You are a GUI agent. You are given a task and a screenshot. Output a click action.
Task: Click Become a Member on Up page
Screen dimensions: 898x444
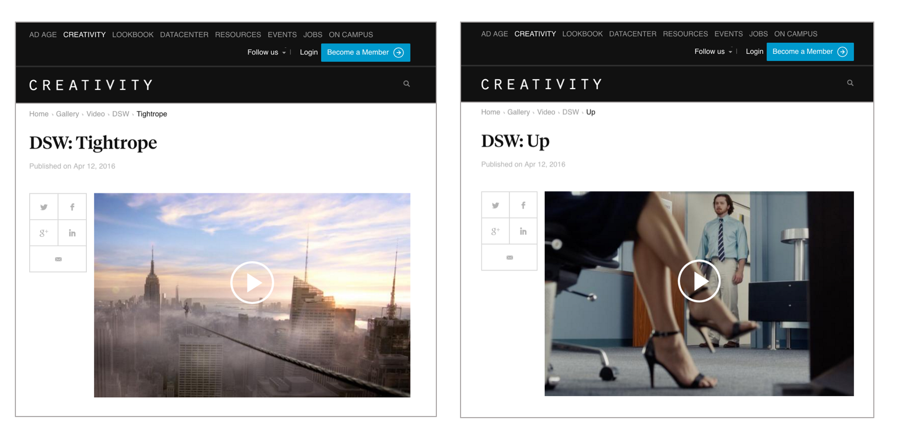tap(810, 52)
